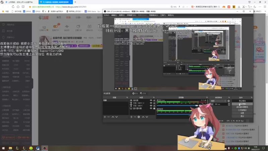
Task: Toggle visibility of first source row
Action: pos(151,100)
